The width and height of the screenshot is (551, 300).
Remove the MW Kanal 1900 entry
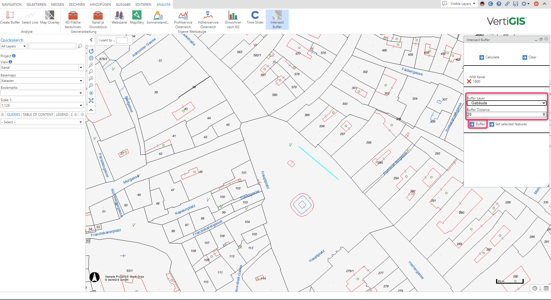coord(469,81)
